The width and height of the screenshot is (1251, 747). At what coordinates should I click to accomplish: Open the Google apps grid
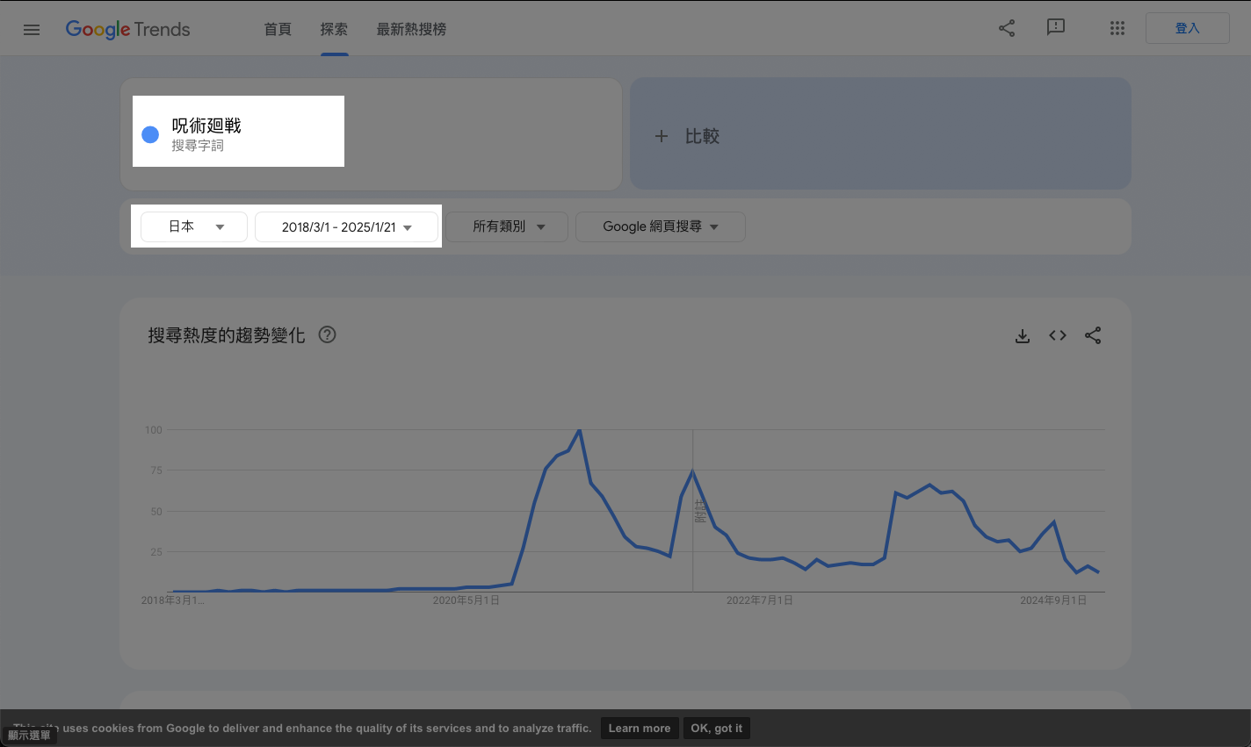(x=1117, y=28)
